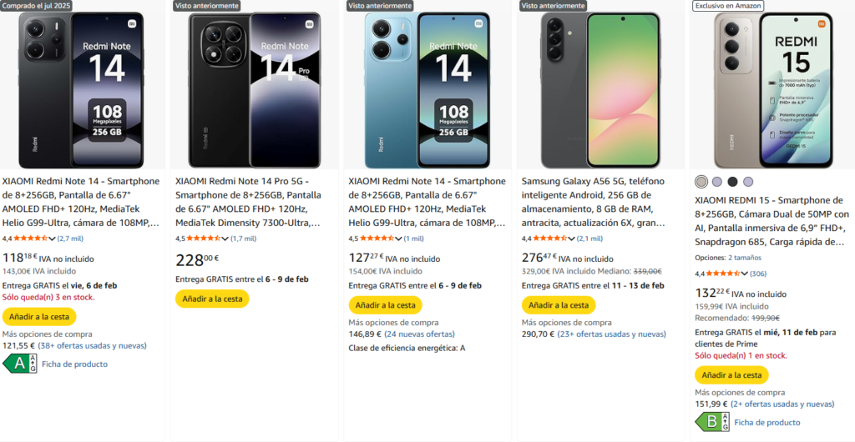Click the star rating of Redmi Note 14 Pro 5G

196,239
